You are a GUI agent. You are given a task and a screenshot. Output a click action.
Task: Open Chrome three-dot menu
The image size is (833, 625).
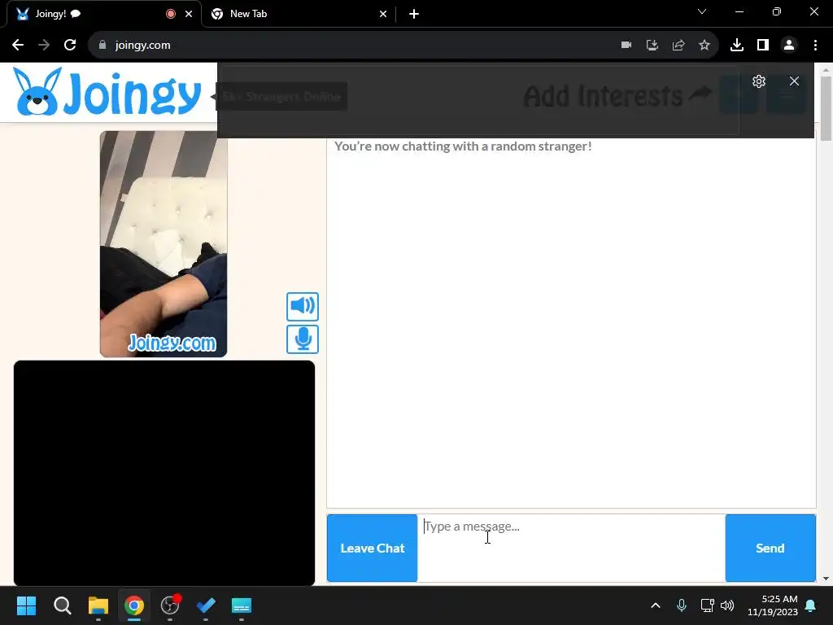(815, 46)
